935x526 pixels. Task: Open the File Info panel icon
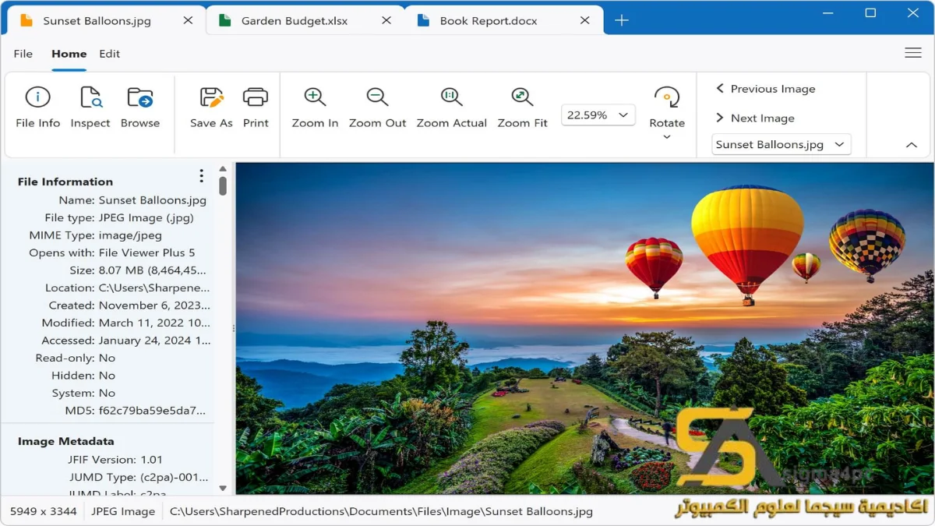(x=37, y=97)
